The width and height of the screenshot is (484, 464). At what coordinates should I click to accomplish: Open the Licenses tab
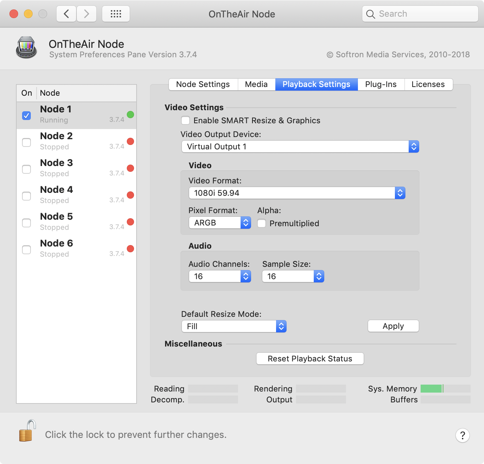(x=429, y=84)
